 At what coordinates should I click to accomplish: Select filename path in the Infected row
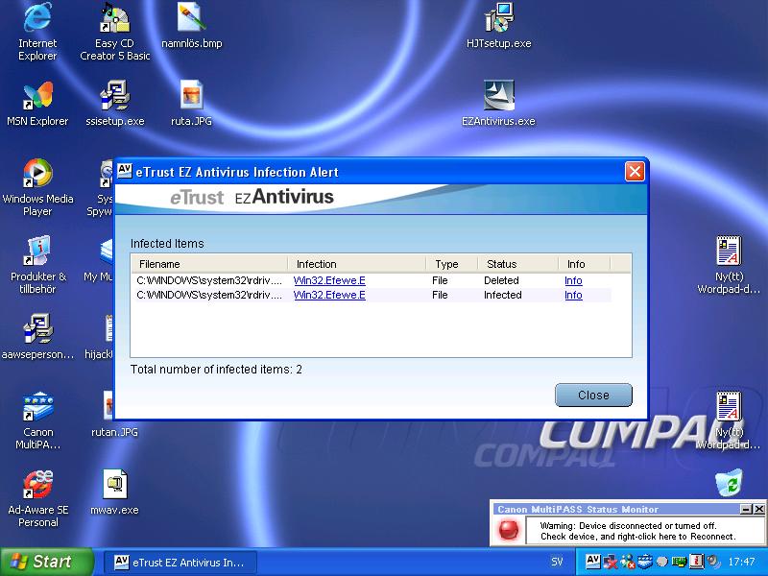click(x=209, y=295)
